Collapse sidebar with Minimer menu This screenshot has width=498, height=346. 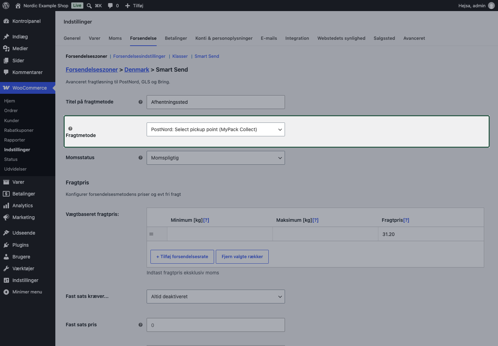point(27,292)
